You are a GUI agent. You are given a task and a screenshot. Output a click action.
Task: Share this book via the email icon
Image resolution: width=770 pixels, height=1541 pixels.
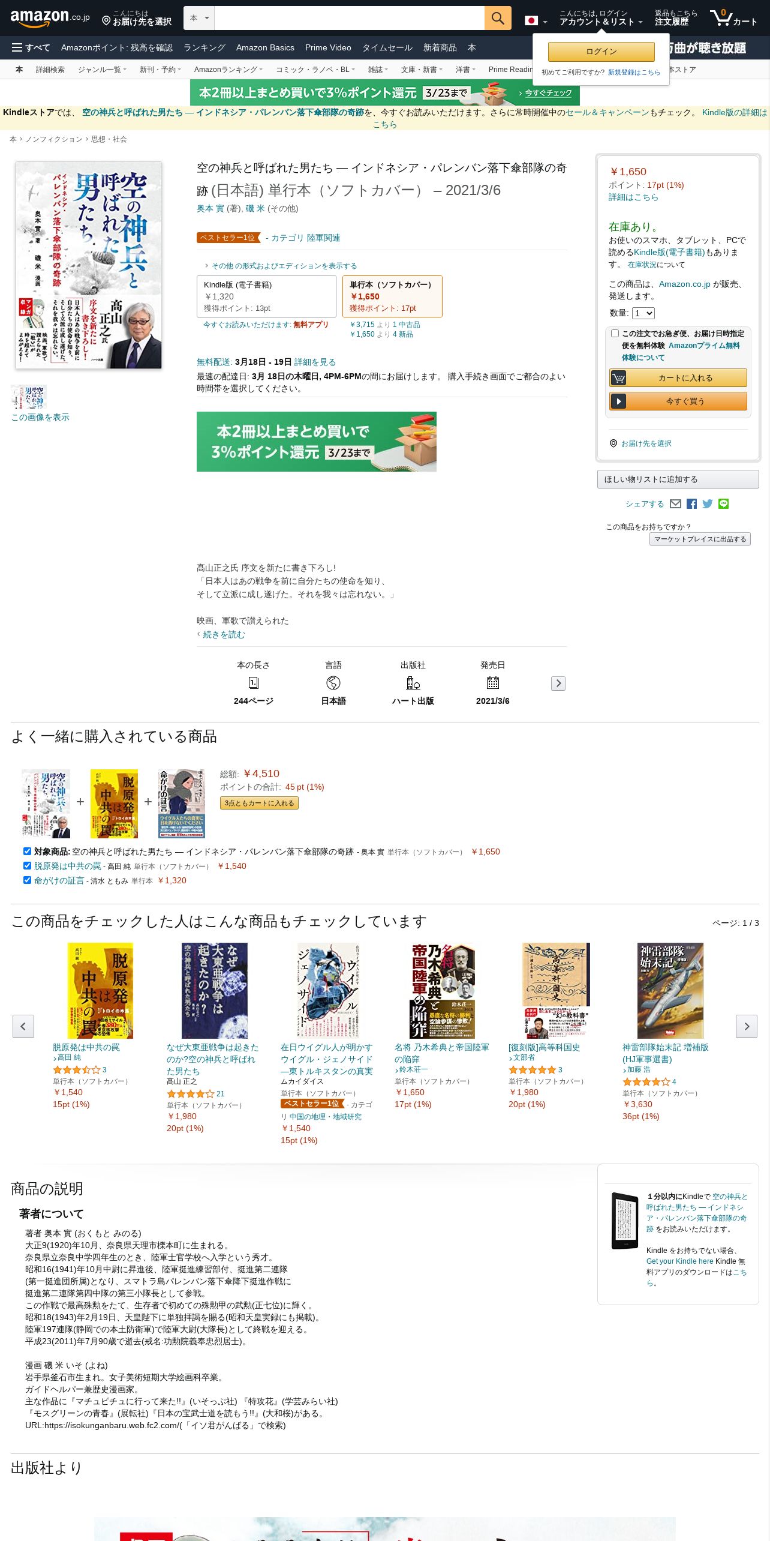[x=675, y=504]
